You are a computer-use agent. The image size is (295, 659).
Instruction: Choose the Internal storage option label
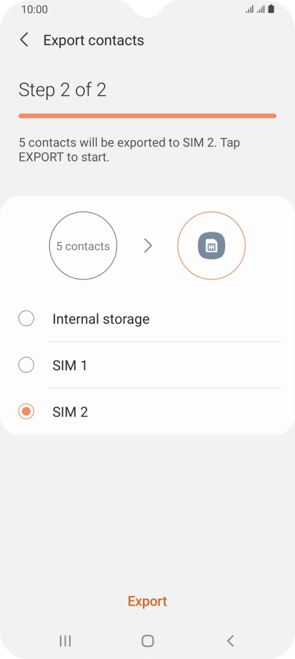(101, 319)
